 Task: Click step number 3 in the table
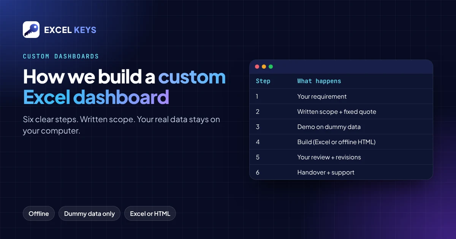[258, 127]
